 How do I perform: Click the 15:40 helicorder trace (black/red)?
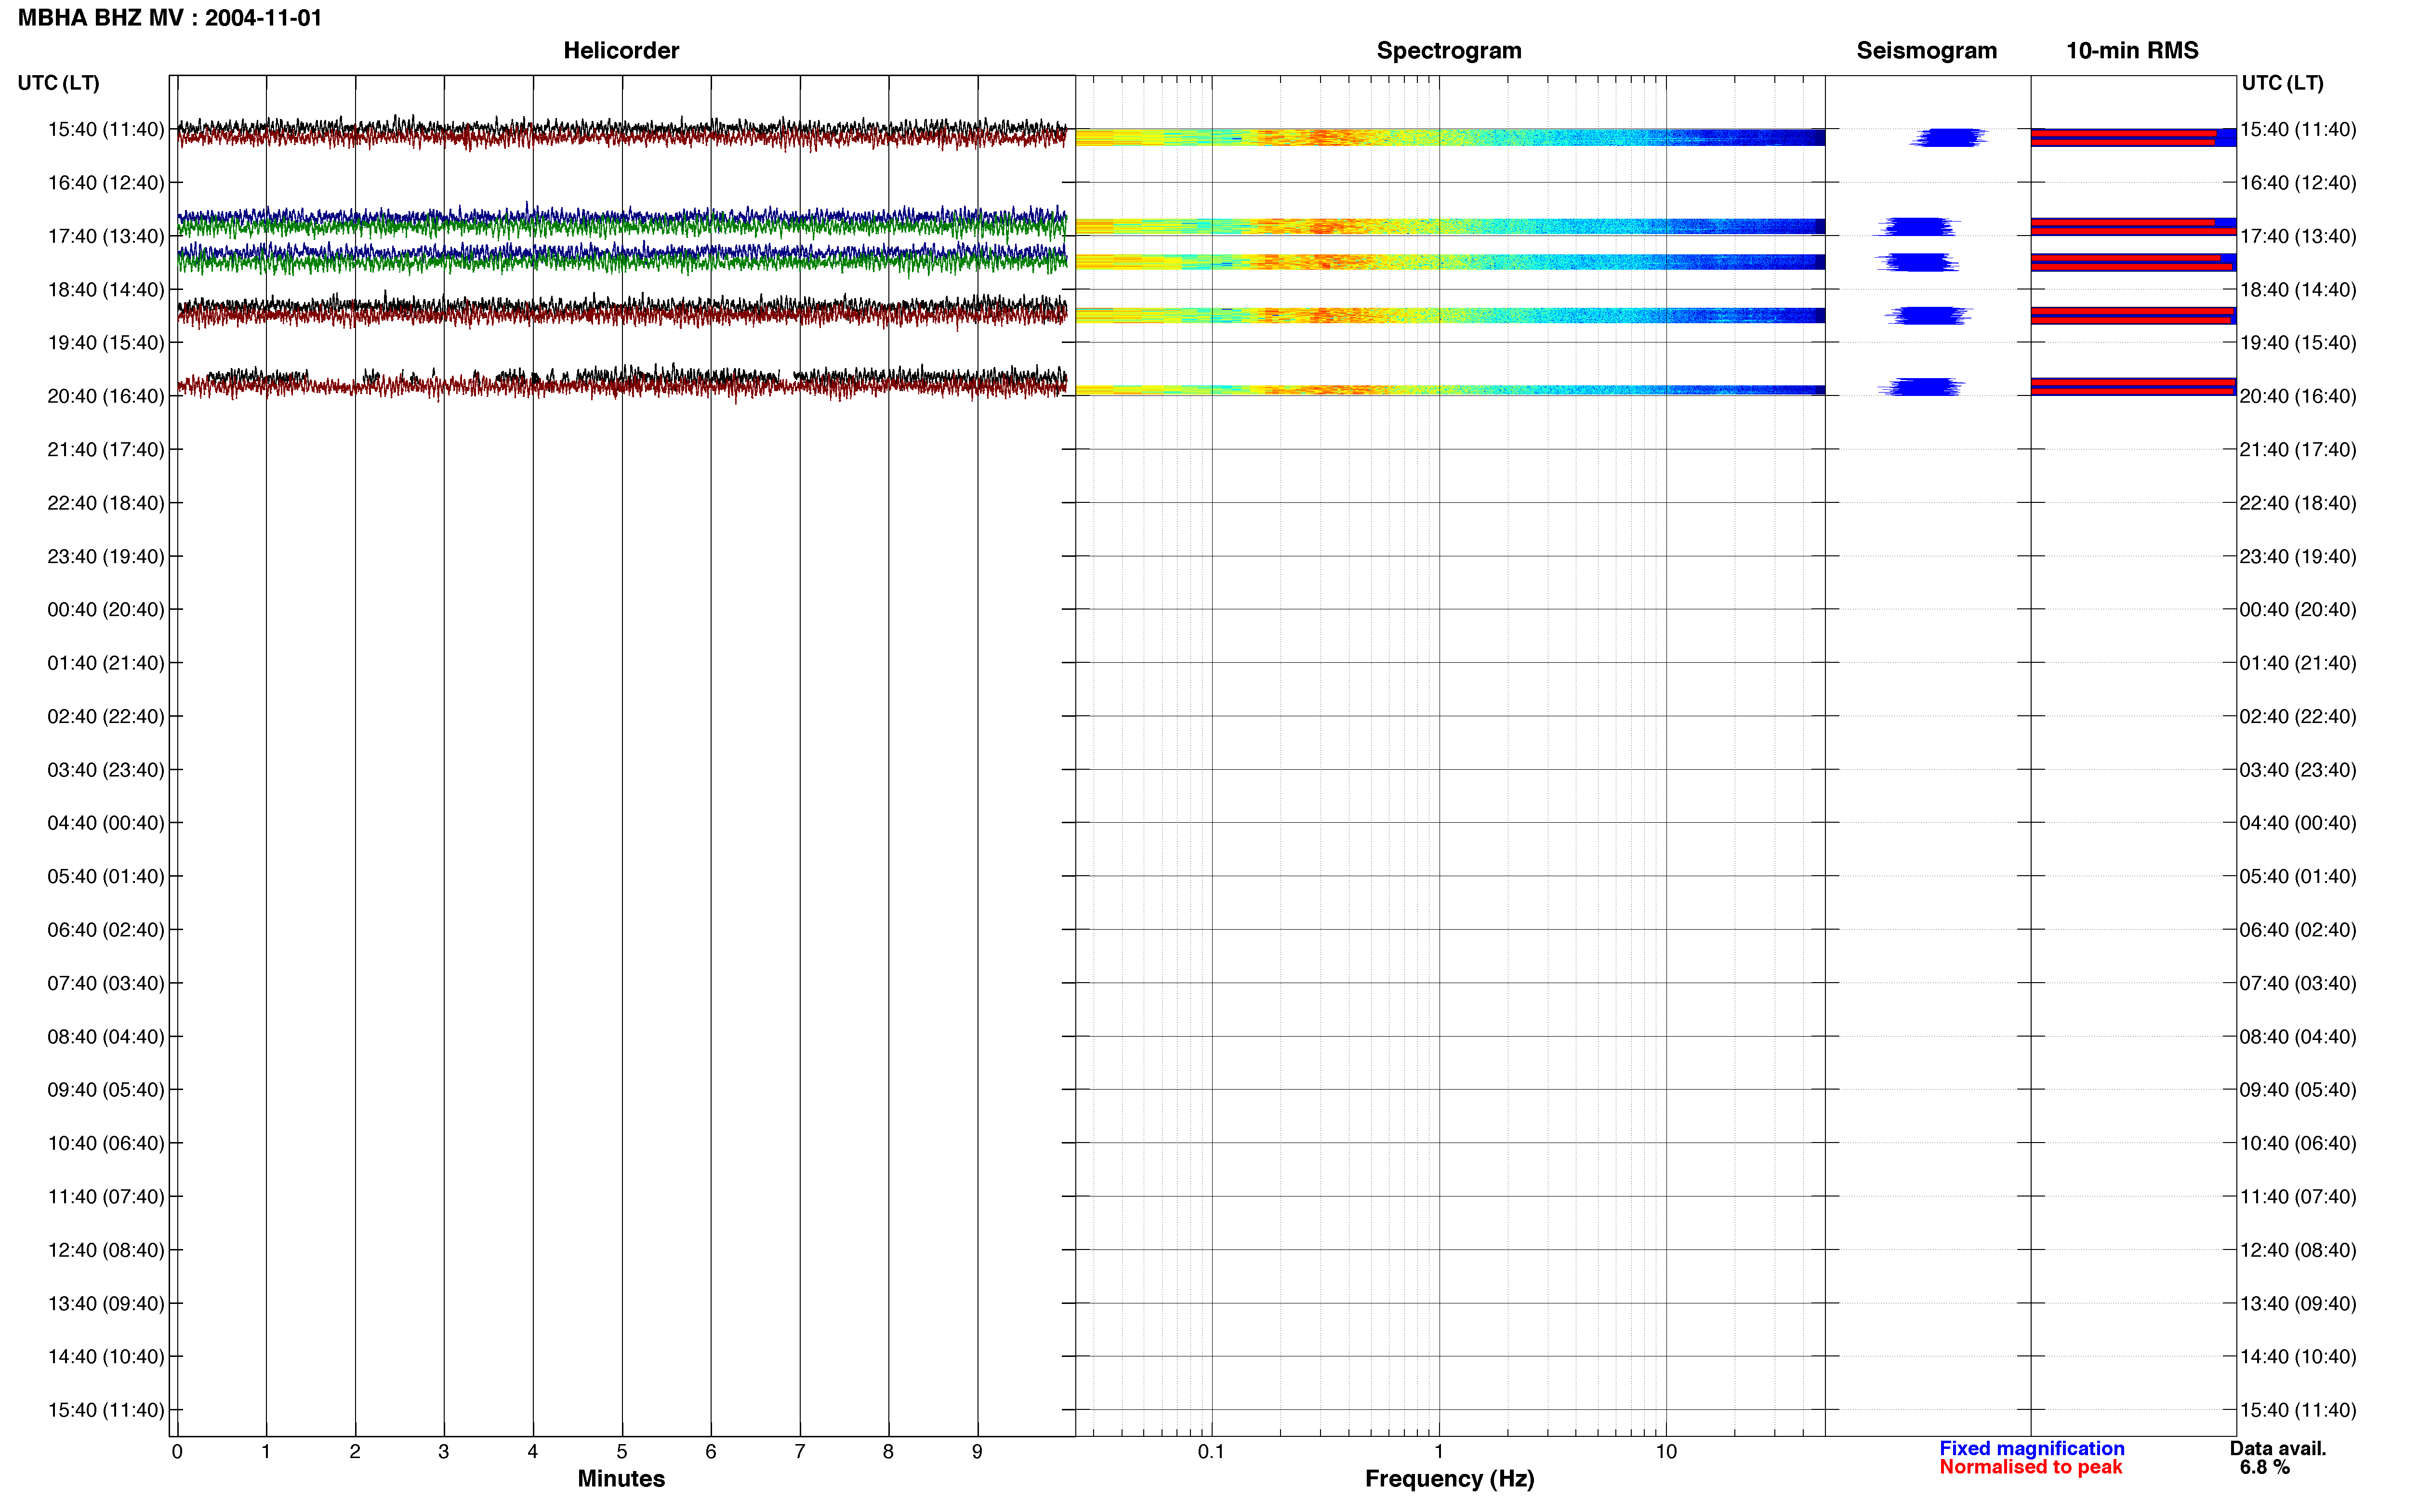tap(622, 133)
